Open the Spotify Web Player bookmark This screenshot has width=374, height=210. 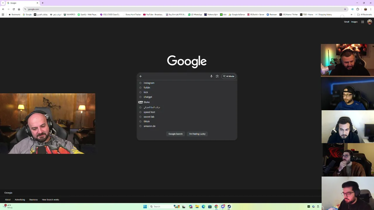click(87, 15)
